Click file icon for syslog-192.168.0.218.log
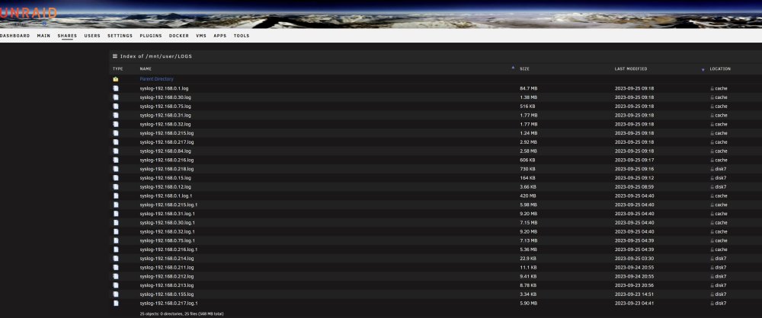The height and width of the screenshot is (318, 762). point(116,169)
